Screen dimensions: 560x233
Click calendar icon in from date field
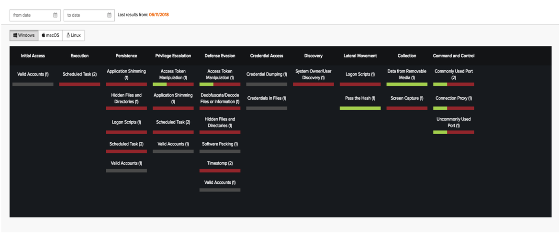tap(55, 15)
